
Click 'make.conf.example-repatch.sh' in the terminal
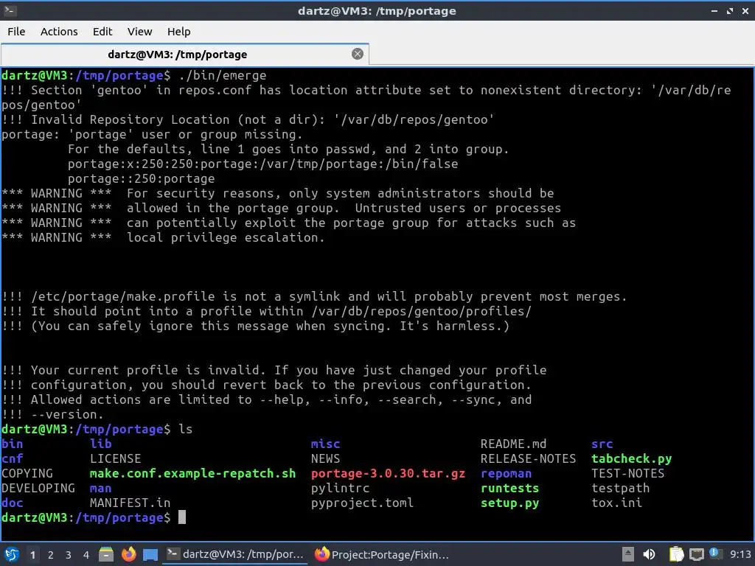pyautogui.click(x=192, y=474)
